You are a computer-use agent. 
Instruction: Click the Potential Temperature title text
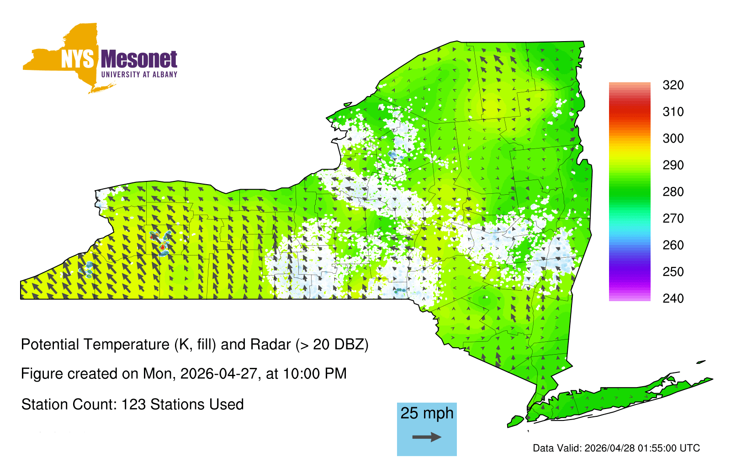pyautogui.click(x=195, y=345)
